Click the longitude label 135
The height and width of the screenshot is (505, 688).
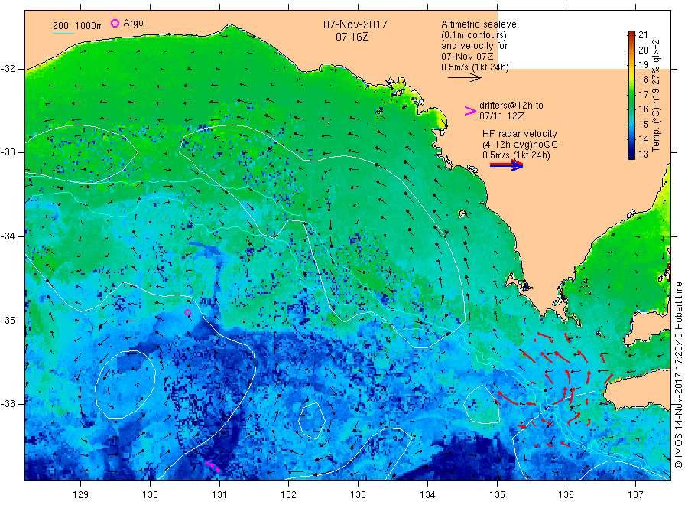point(497,494)
